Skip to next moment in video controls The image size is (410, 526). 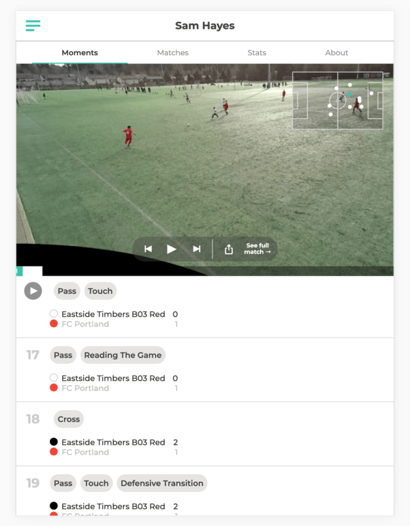[x=197, y=249]
